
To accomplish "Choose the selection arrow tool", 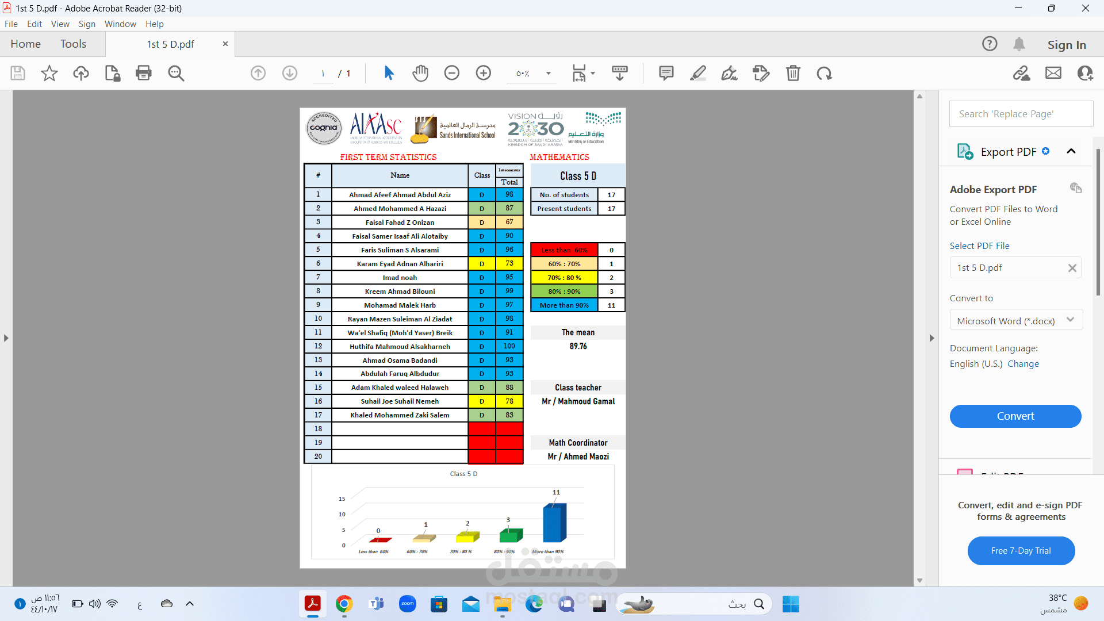I will 389,73.
